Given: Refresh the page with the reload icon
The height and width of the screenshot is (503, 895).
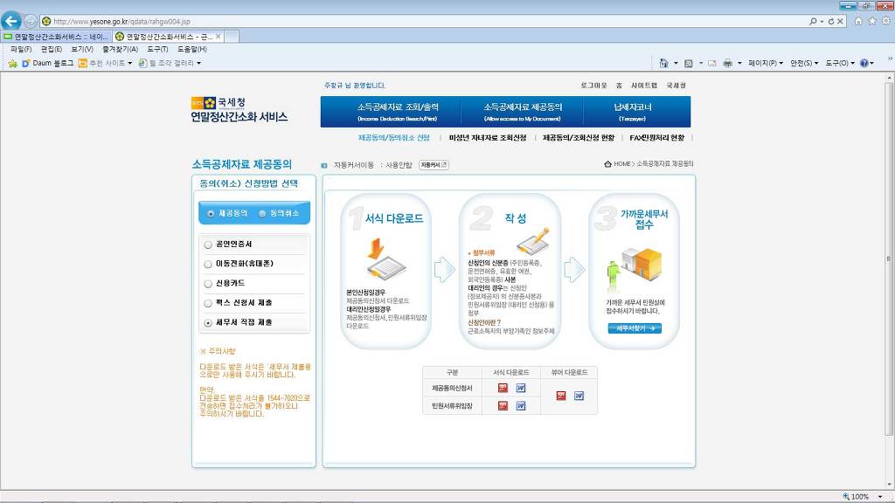Looking at the screenshot, I should (x=831, y=22).
